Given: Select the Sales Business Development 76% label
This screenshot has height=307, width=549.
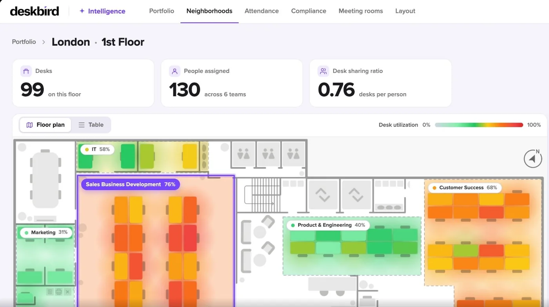Looking at the screenshot, I should click(131, 184).
